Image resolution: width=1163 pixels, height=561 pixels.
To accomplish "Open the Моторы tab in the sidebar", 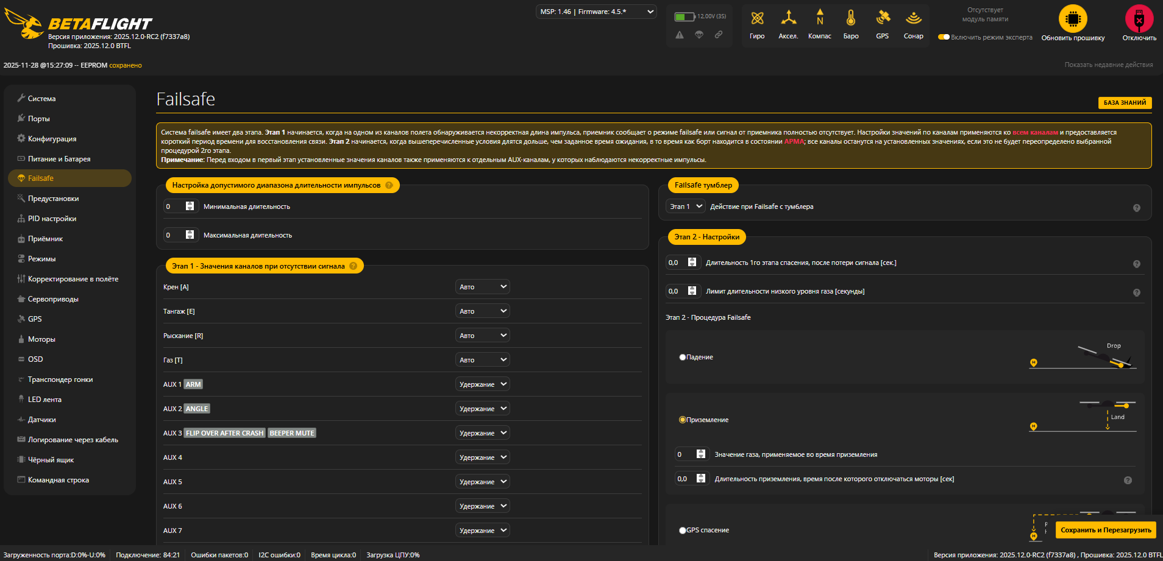I will (40, 339).
